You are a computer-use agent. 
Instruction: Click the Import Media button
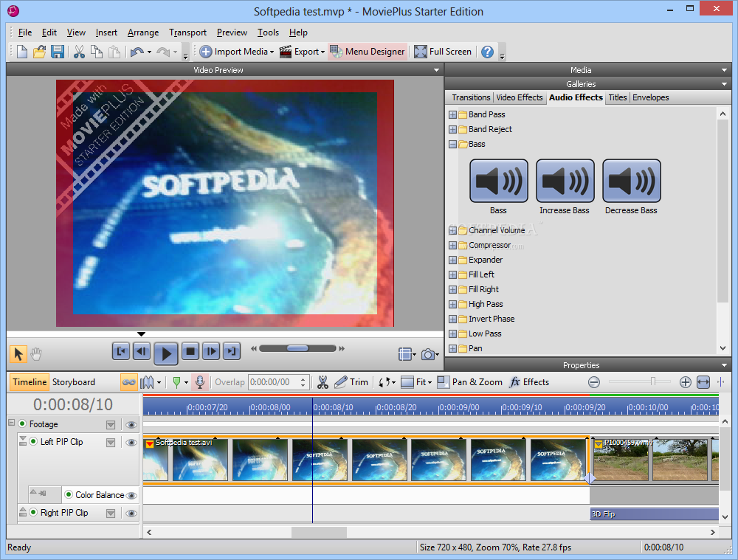pos(233,52)
